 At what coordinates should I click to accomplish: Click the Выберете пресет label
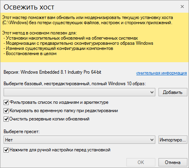(x=21, y=132)
